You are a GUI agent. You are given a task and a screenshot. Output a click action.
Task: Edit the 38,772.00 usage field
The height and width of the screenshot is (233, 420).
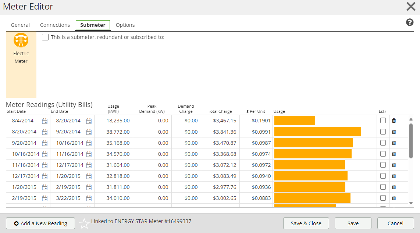pos(114,132)
